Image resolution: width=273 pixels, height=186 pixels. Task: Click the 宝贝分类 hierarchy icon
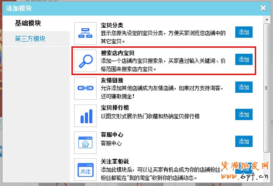[86, 33]
